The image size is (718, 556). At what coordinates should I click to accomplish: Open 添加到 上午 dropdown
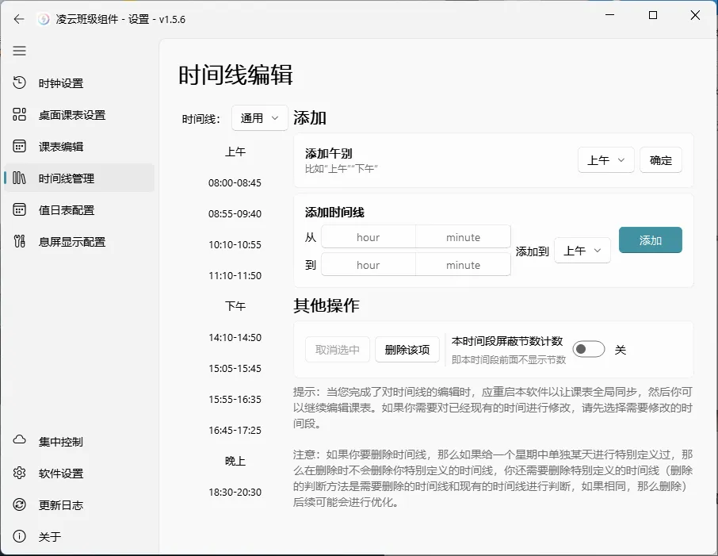582,251
